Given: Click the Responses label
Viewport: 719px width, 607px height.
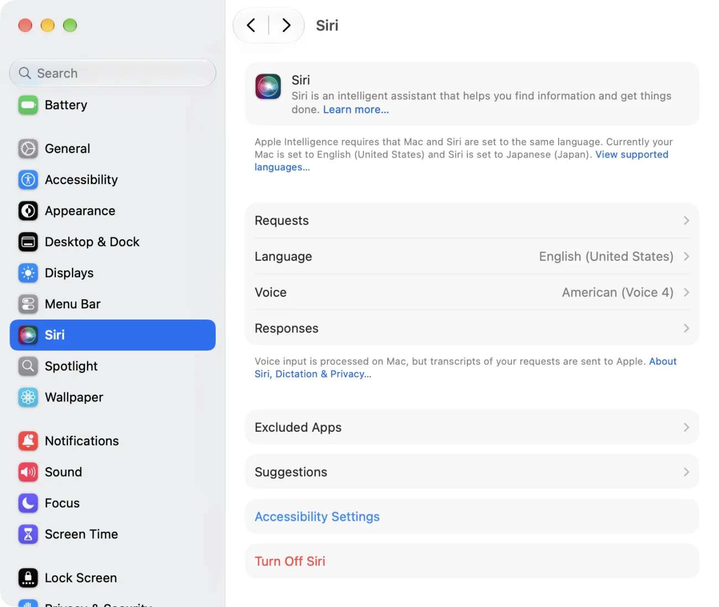Looking at the screenshot, I should [x=286, y=328].
